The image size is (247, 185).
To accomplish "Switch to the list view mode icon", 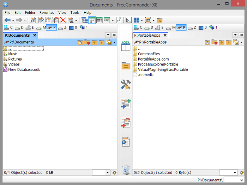I will coord(92,20).
